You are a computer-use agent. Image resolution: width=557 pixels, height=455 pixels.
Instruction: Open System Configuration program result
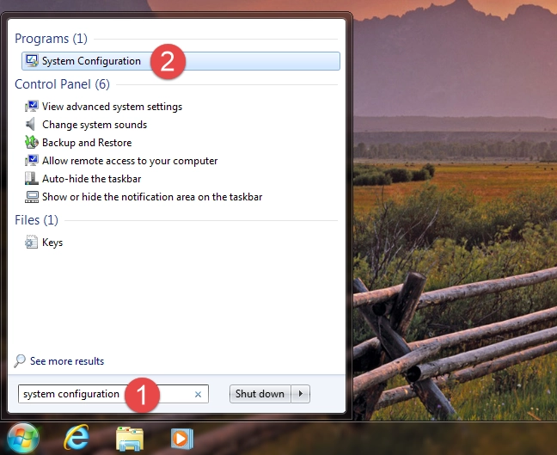click(x=181, y=61)
